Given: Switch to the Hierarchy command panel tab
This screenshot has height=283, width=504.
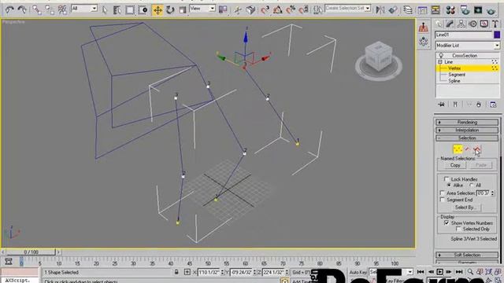Looking at the screenshot, I should click(461, 24).
